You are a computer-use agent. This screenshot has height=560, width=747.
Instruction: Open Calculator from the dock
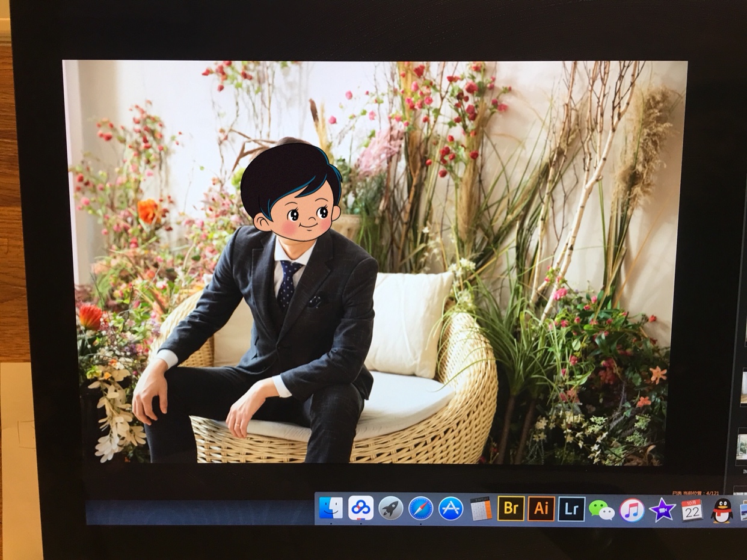pyautogui.click(x=481, y=509)
